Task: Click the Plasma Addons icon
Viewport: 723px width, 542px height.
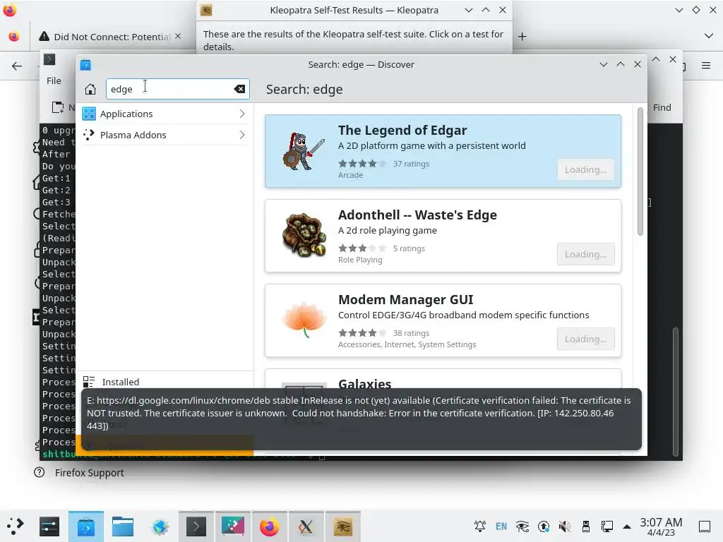Action: tap(89, 135)
